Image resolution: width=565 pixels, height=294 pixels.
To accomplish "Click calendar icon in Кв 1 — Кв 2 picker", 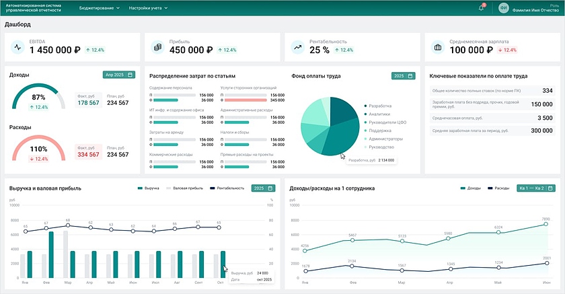I will [550, 188].
